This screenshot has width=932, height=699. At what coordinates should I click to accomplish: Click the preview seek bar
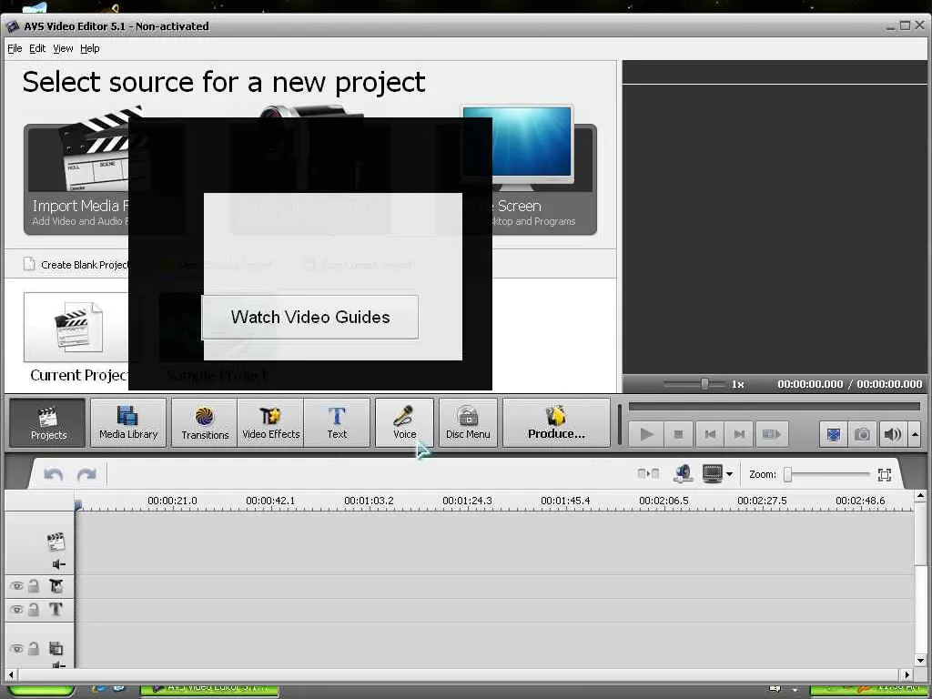tap(774, 407)
